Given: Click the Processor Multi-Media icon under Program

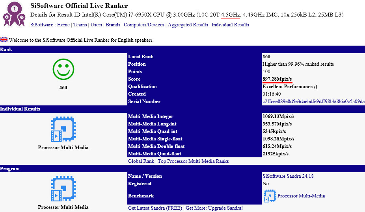Looking at the screenshot, I should (x=63, y=188).
